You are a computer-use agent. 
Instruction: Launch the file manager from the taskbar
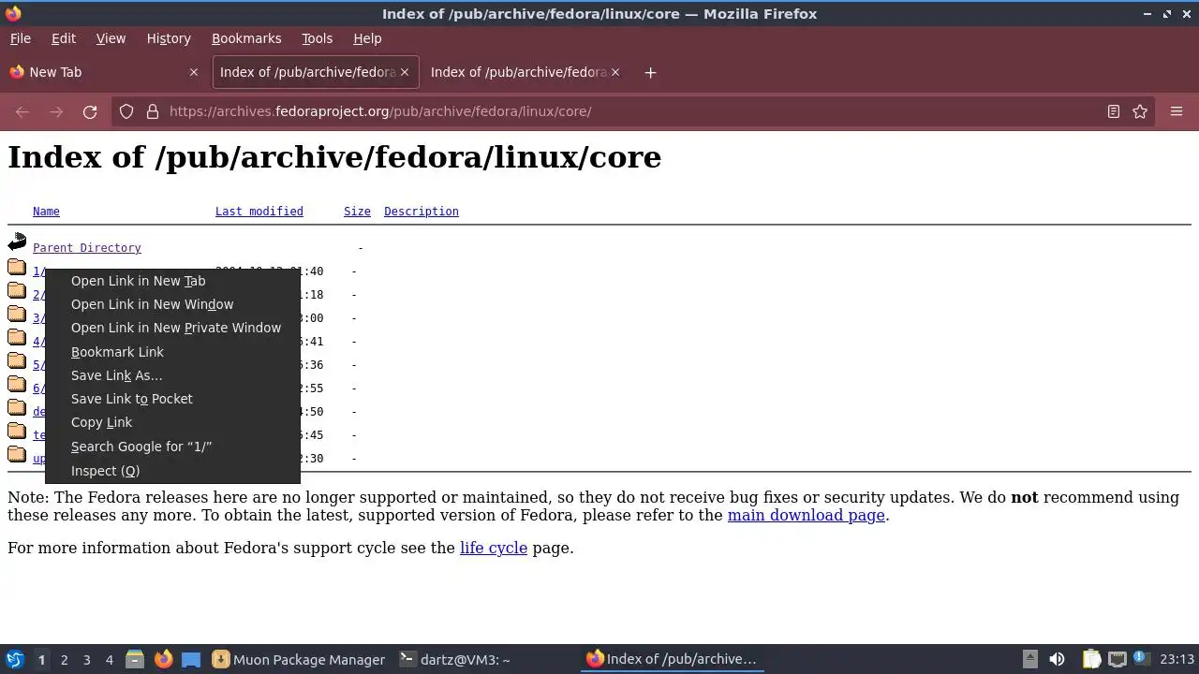coord(135,659)
